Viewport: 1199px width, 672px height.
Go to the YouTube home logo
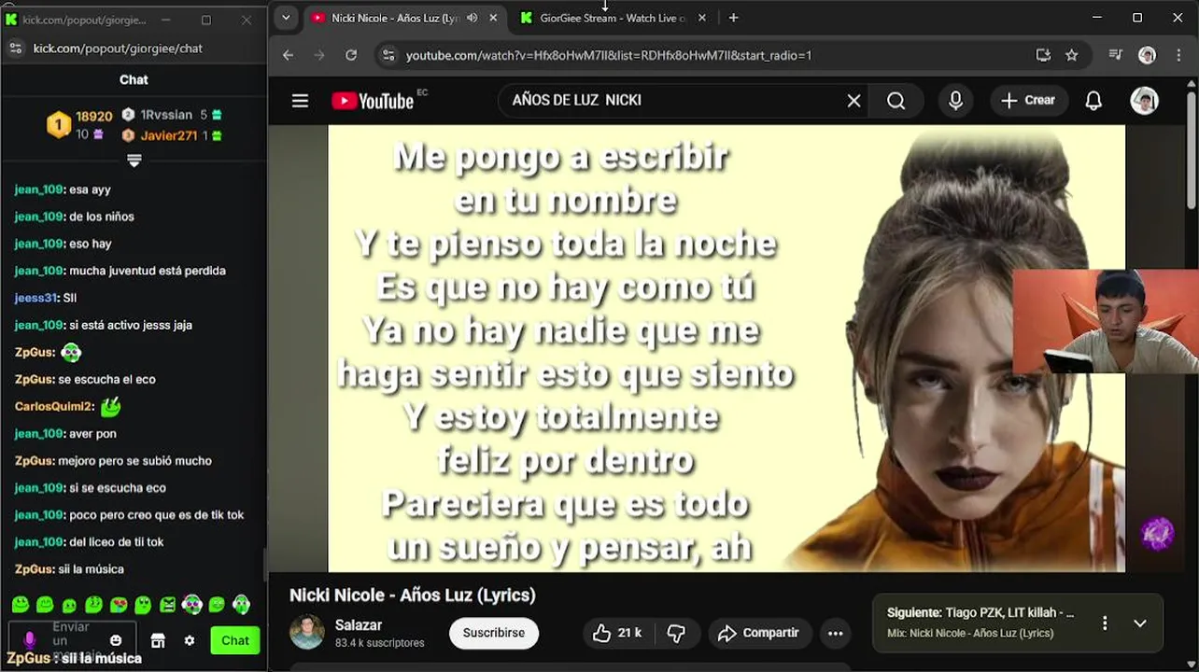tap(374, 101)
